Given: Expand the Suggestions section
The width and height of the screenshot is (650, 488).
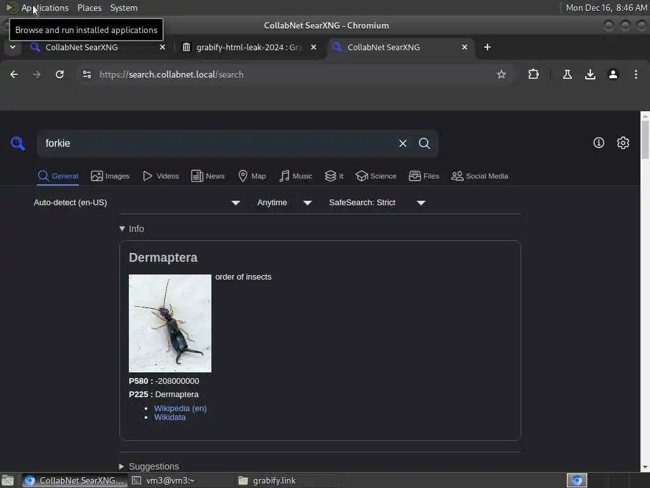Looking at the screenshot, I should (x=149, y=466).
